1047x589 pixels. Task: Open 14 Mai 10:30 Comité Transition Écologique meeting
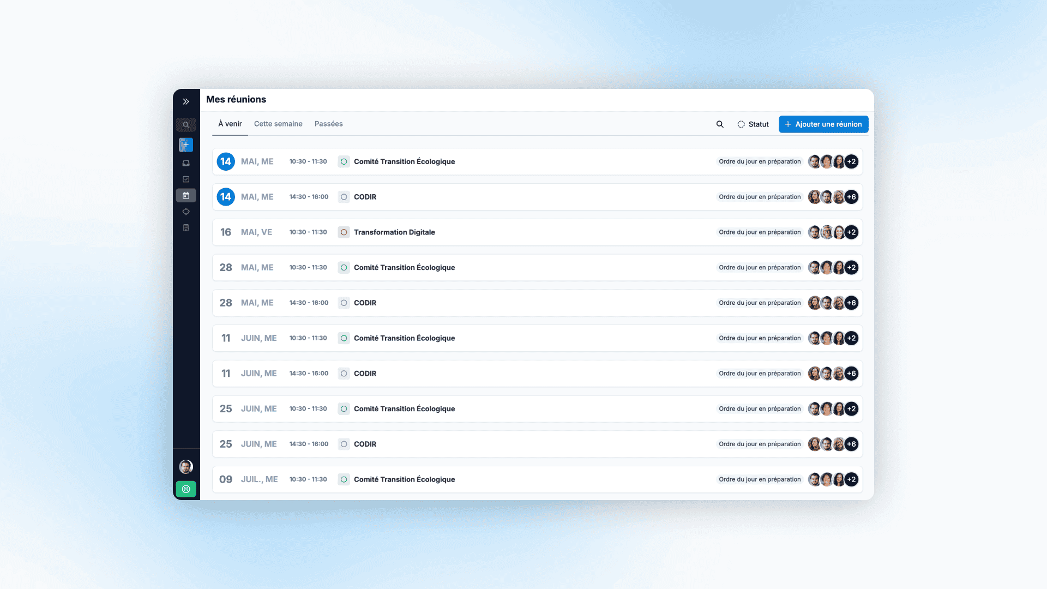(537, 161)
